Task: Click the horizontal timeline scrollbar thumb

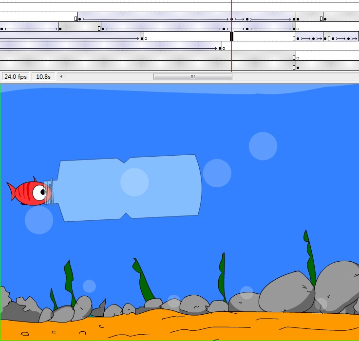Action: pyautogui.click(x=192, y=77)
